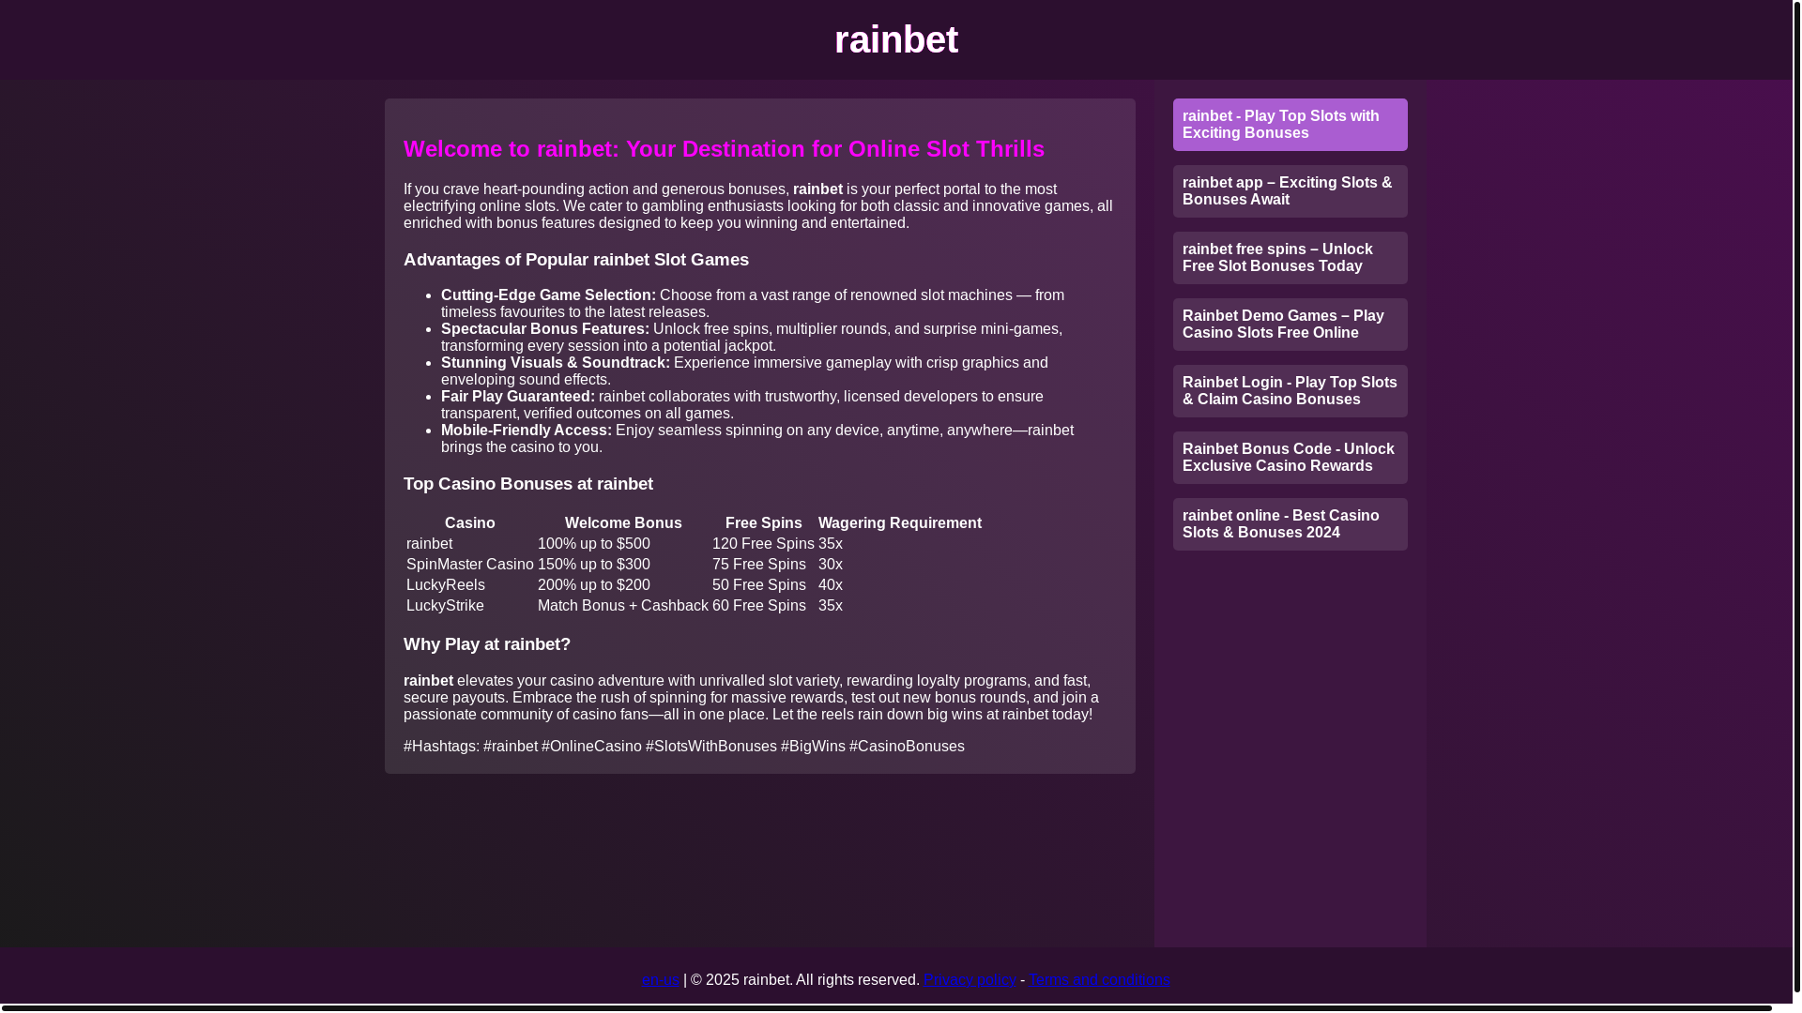Click the '30x' wagering cell
The image size is (1802, 1013).
[x=831, y=565]
